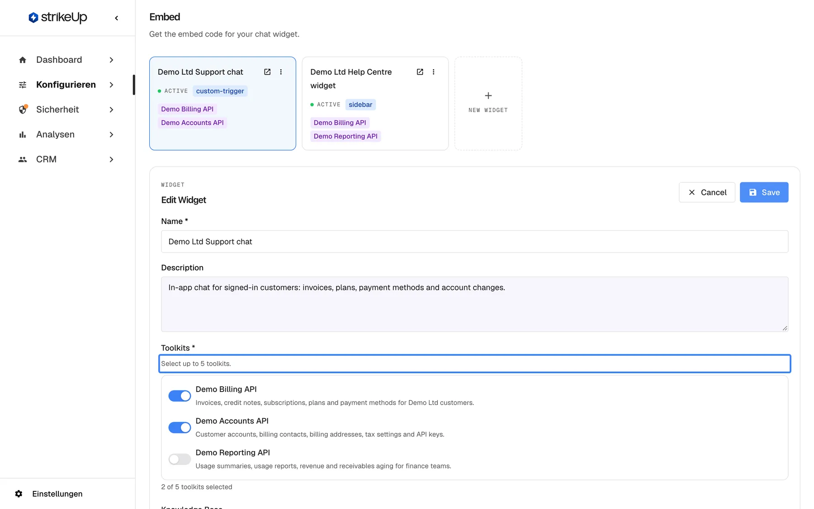Open the Dashboard menu item

point(66,60)
